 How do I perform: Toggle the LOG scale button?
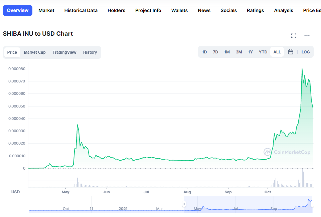point(305,52)
